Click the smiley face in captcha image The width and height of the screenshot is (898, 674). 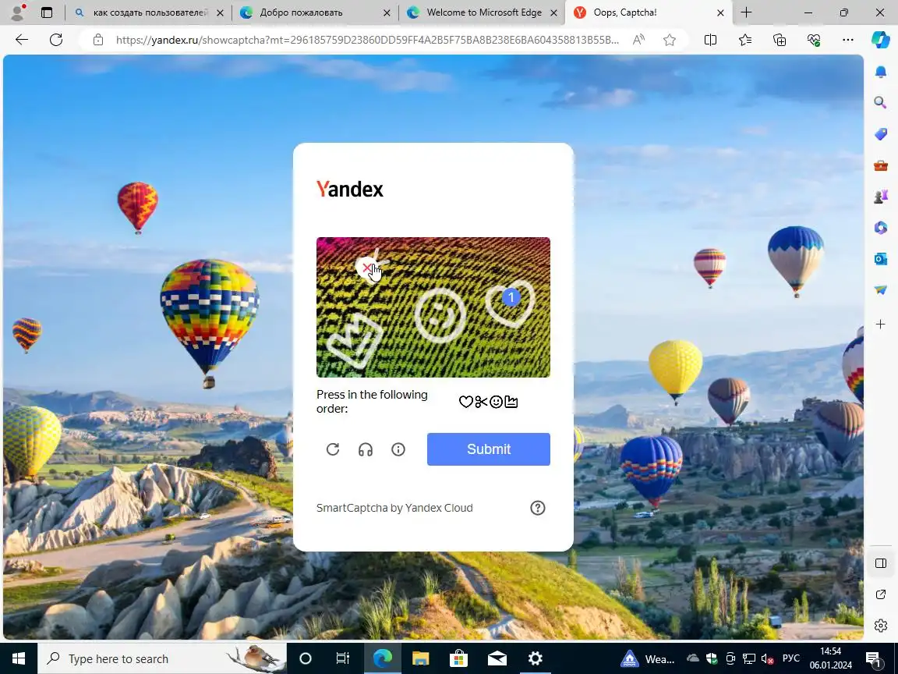point(440,315)
